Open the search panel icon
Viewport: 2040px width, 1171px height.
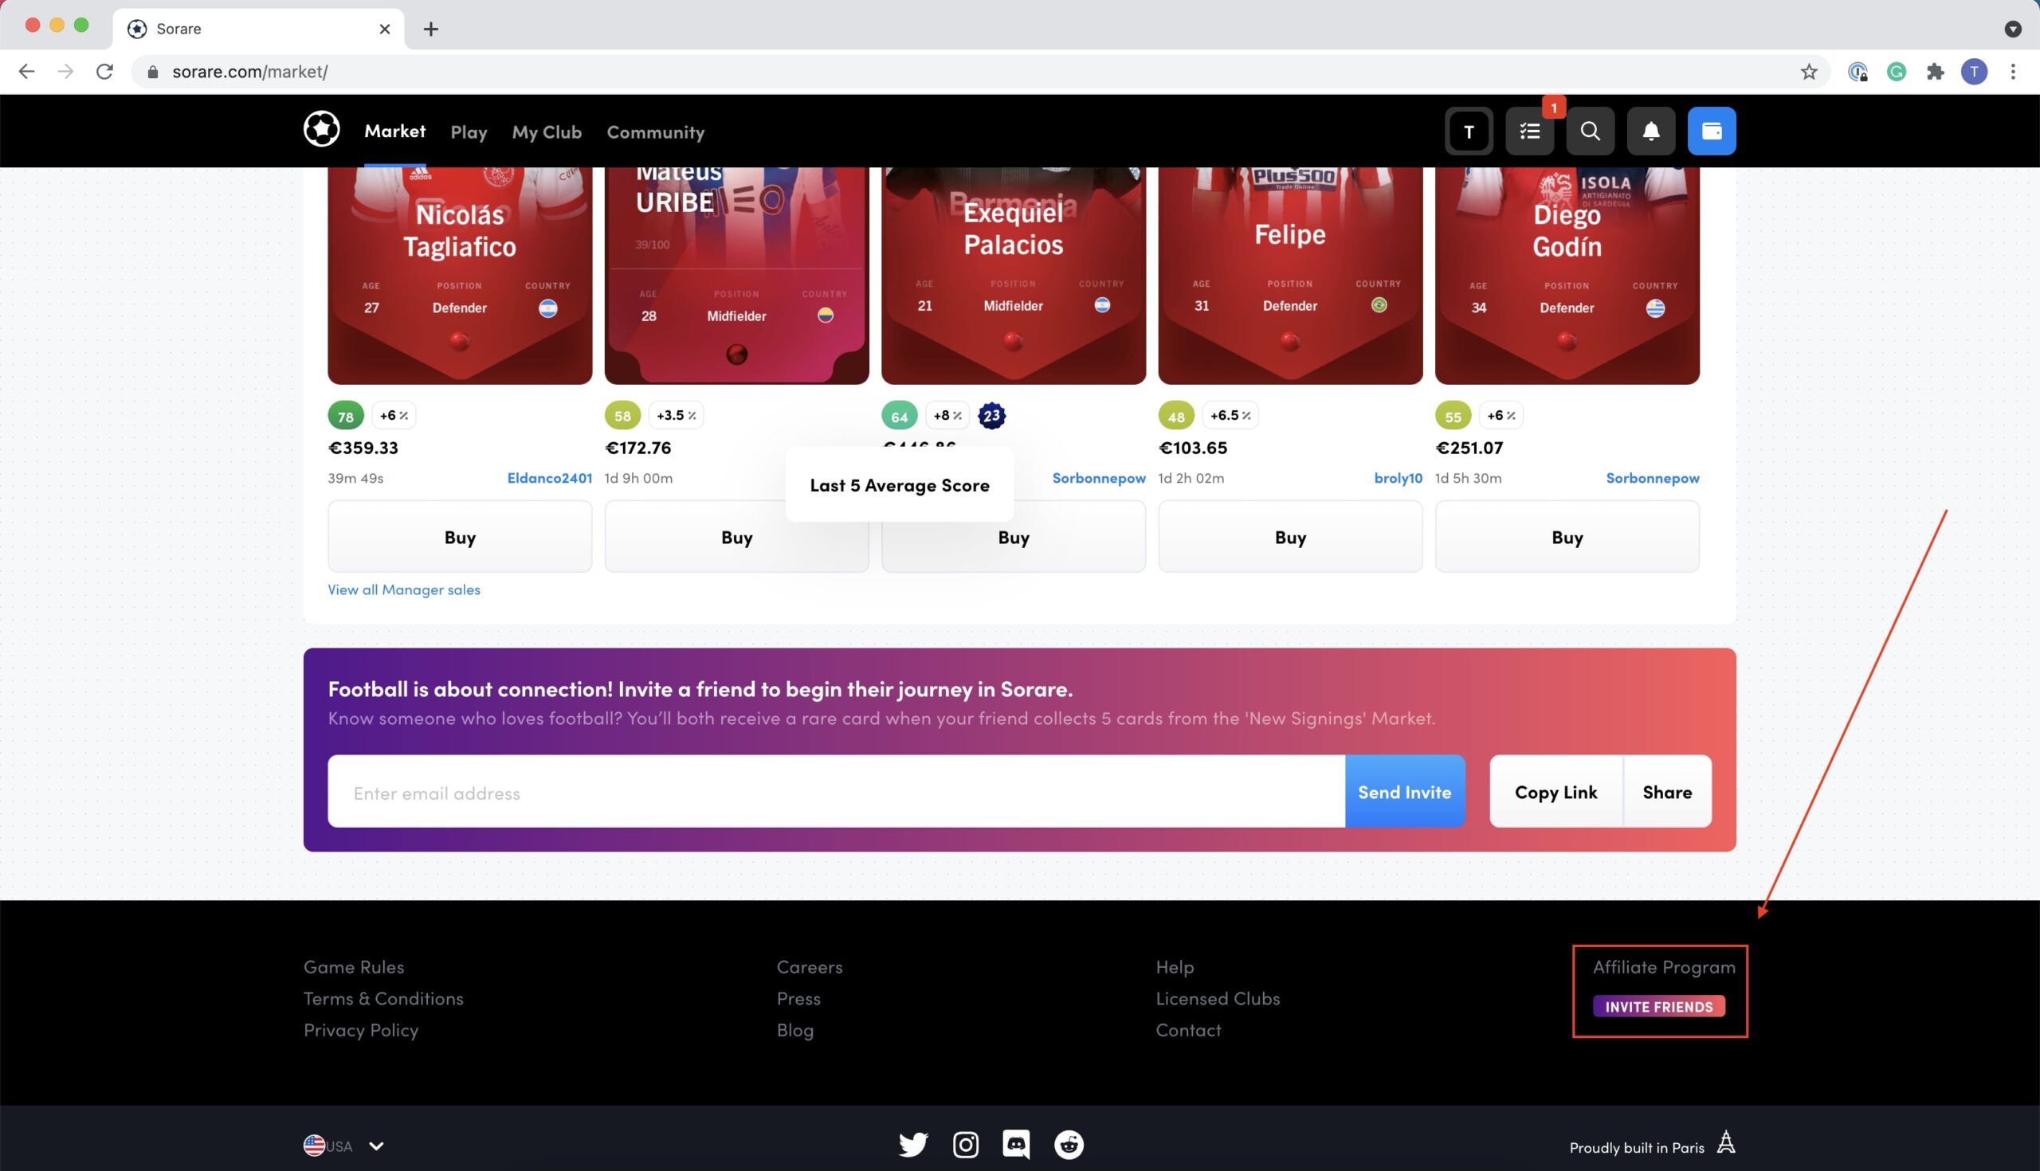[1591, 131]
